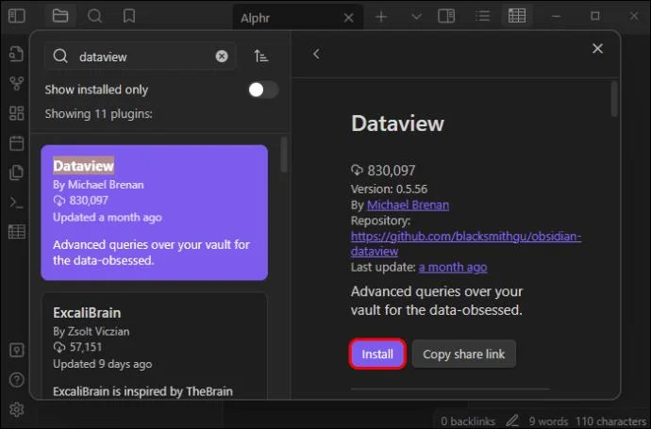This screenshot has width=651, height=429.
Task: Open Michael Brenan author link
Action: point(408,205)
